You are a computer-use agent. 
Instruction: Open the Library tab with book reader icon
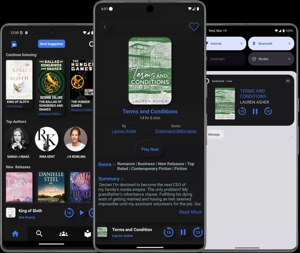click(x=88, y=233)
